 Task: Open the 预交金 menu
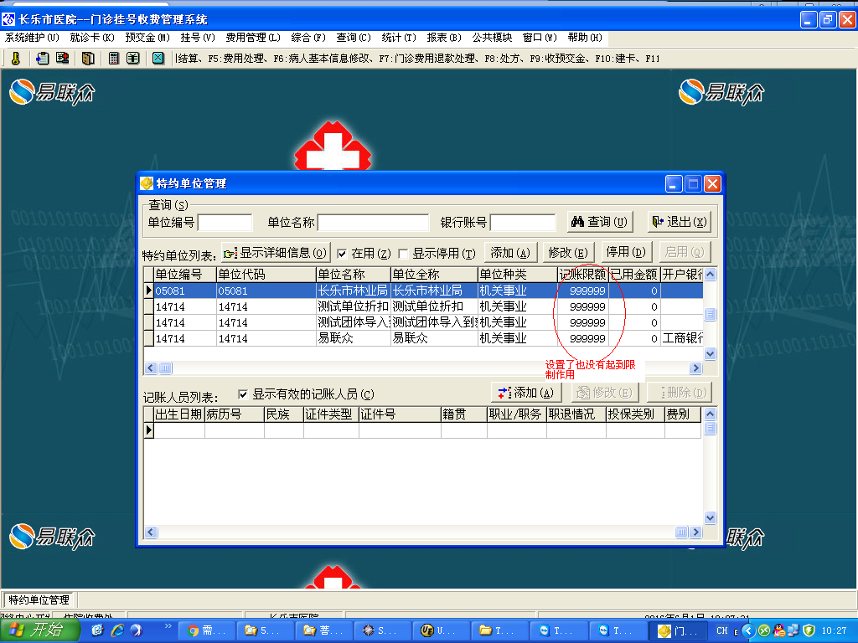tap(147, 37)
